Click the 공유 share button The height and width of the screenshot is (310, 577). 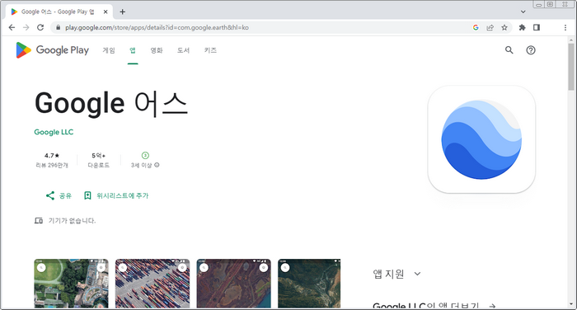click(59, 195)
